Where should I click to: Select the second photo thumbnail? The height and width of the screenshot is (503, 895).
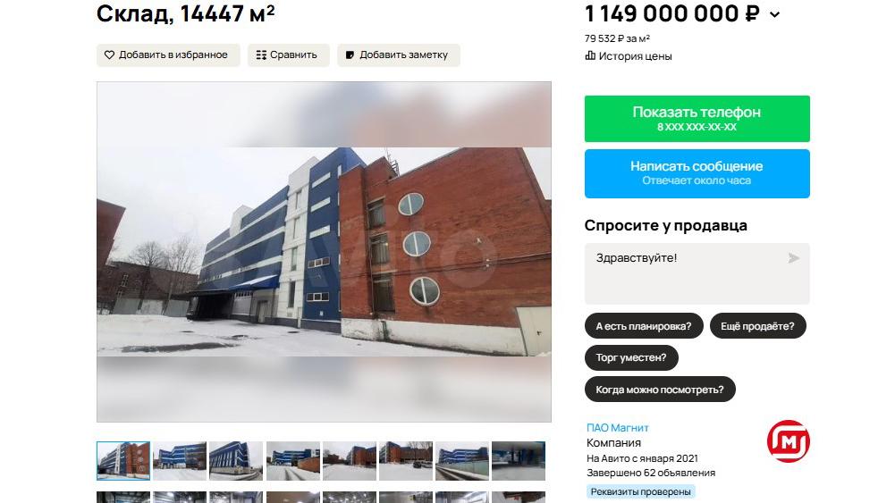[x=180, y=461]
